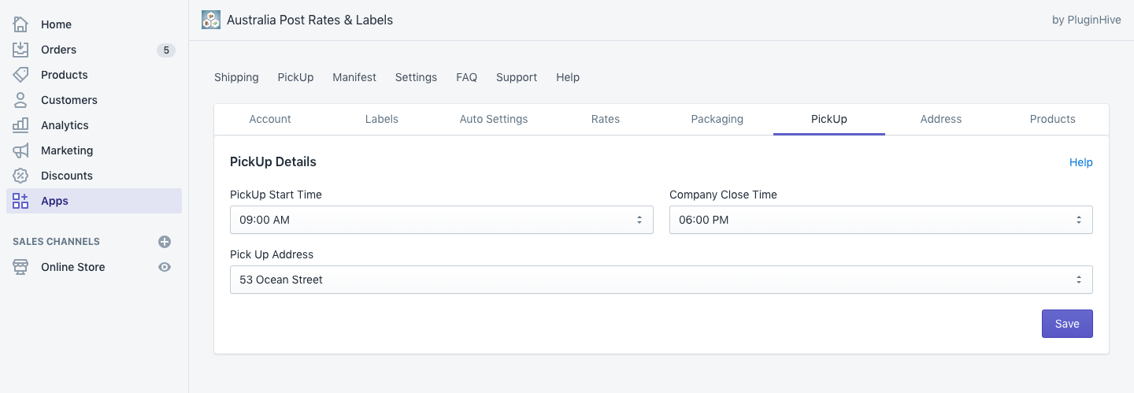Click the by PluginHive text
Viewport: 1134px width, 393px height.
pyautogui.click(x=1087, y=20)
